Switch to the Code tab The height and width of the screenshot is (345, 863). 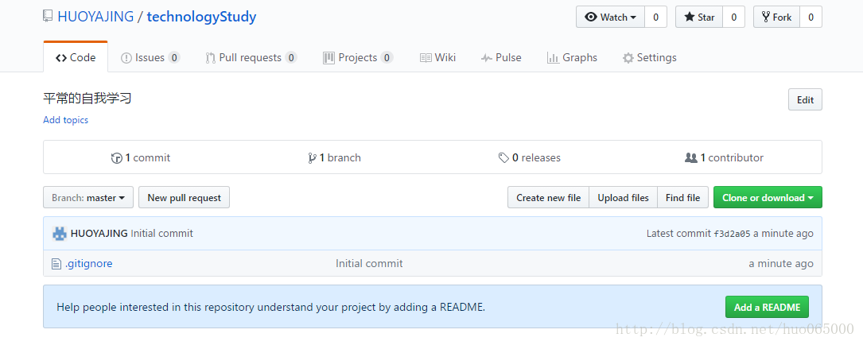click(x=76, y=57)
